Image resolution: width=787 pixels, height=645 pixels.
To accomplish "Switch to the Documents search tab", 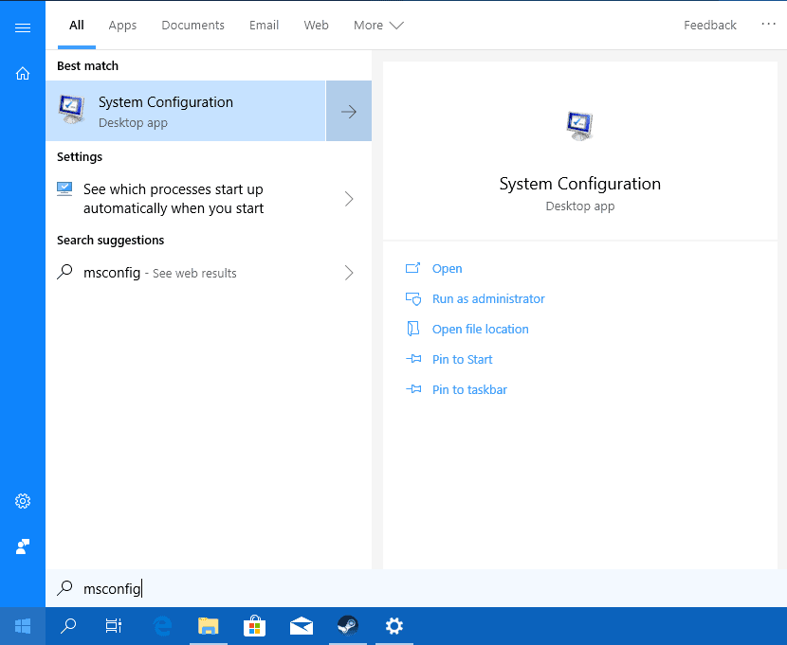I will point(192,26).
